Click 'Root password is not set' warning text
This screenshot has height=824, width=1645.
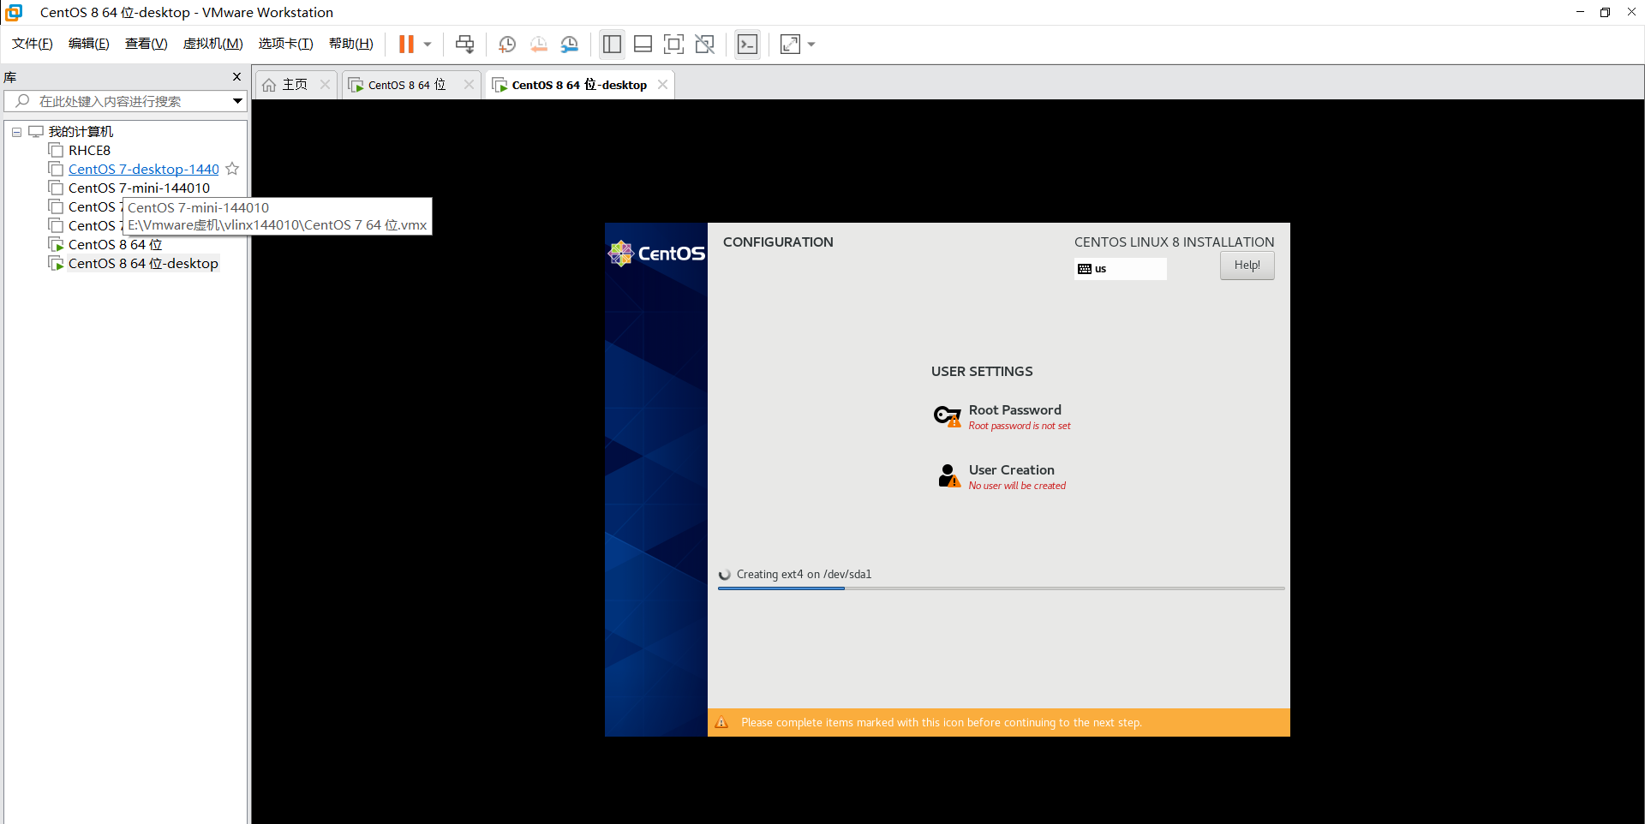tap(1020, 426)
